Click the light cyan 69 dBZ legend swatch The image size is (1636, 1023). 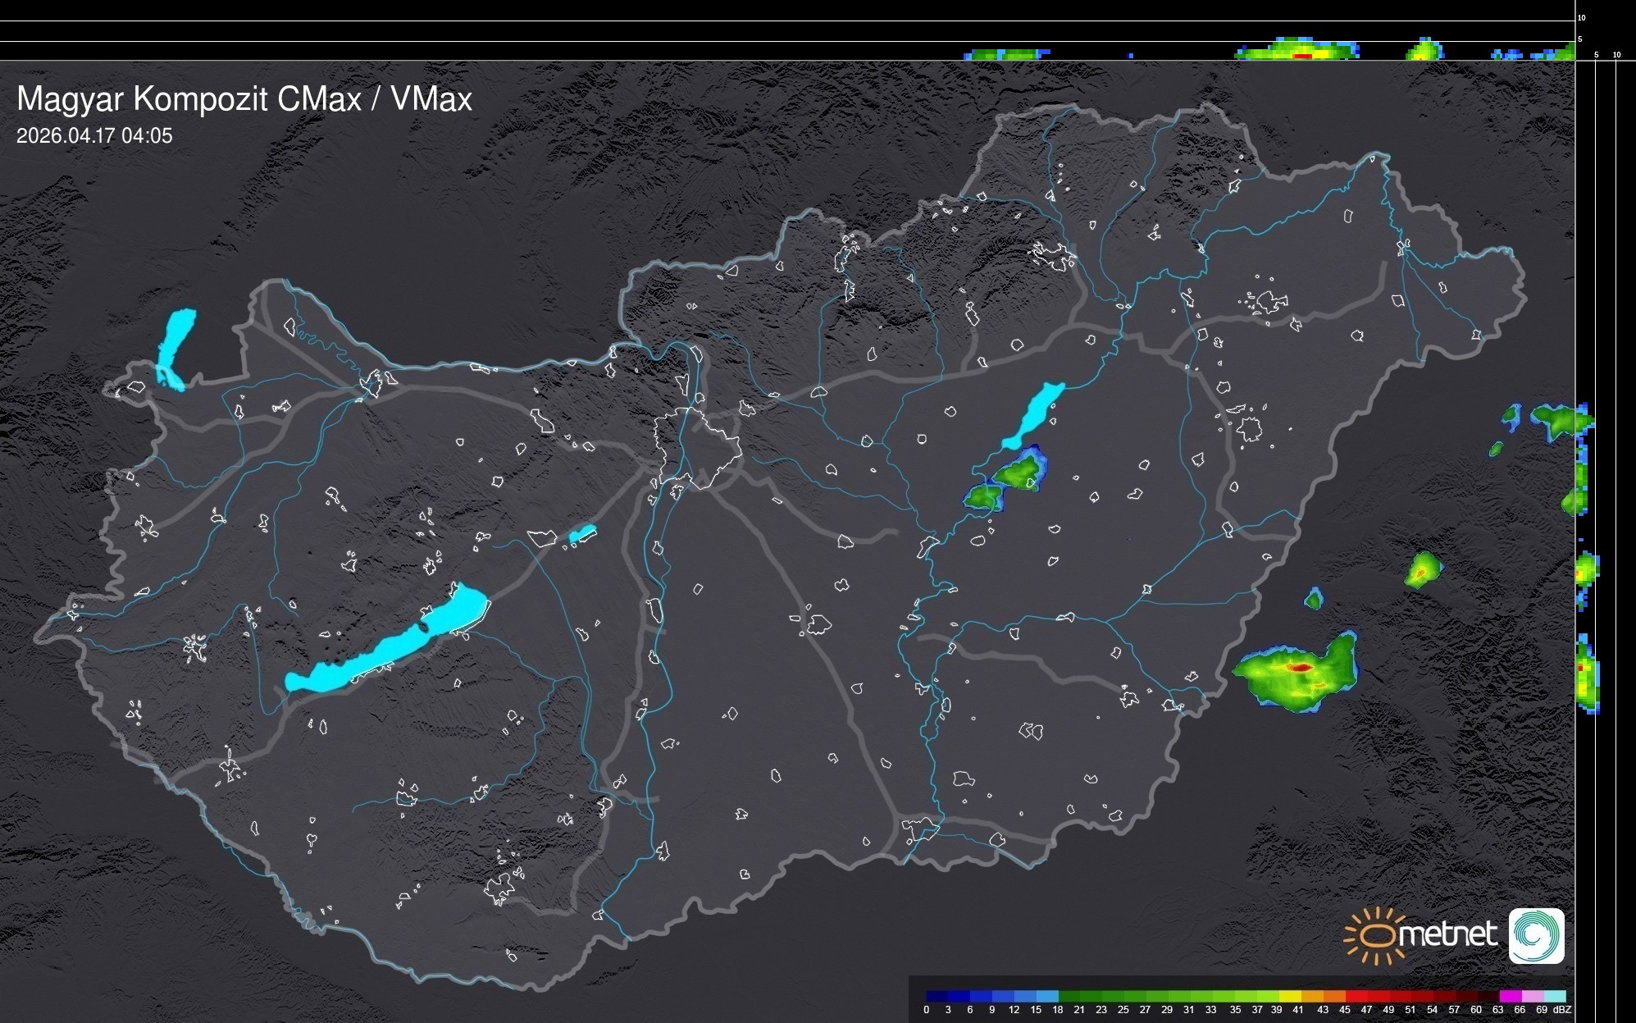[x=1554, y=996]
